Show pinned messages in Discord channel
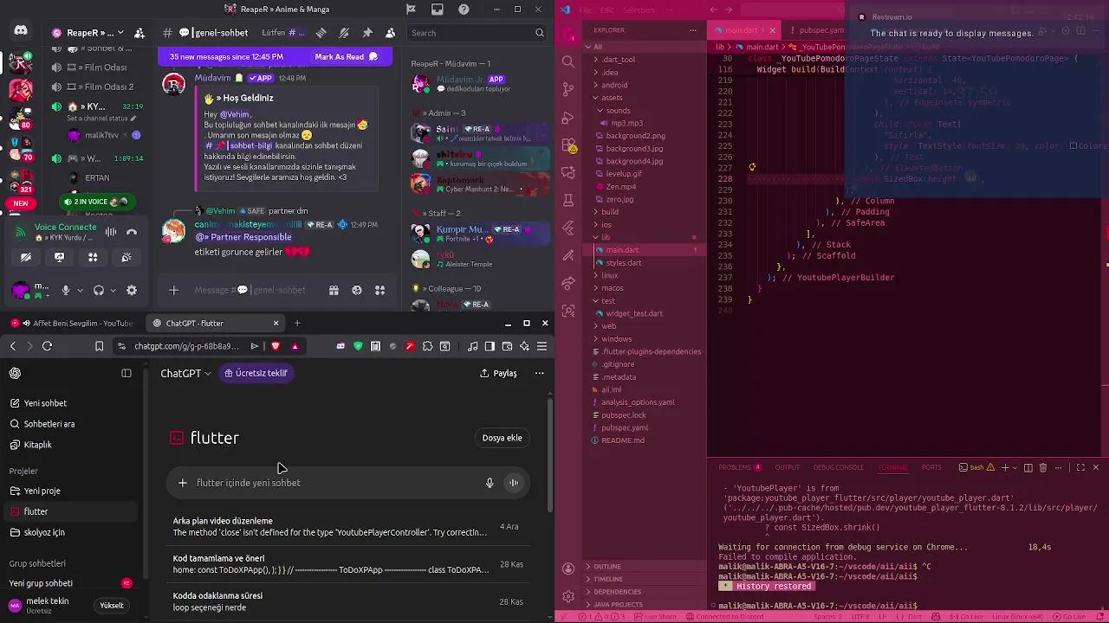 pyautogui.click(x=367, y=33)
